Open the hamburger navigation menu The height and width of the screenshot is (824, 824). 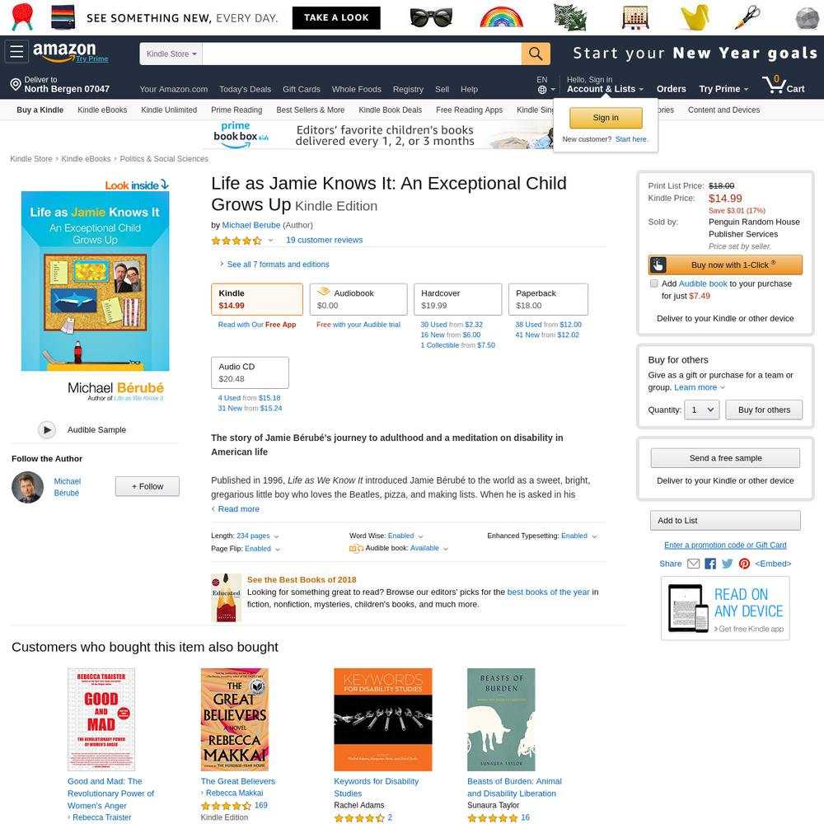click(16, 51)
